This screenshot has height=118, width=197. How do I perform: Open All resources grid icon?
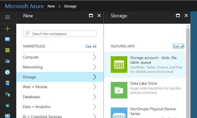7,50
